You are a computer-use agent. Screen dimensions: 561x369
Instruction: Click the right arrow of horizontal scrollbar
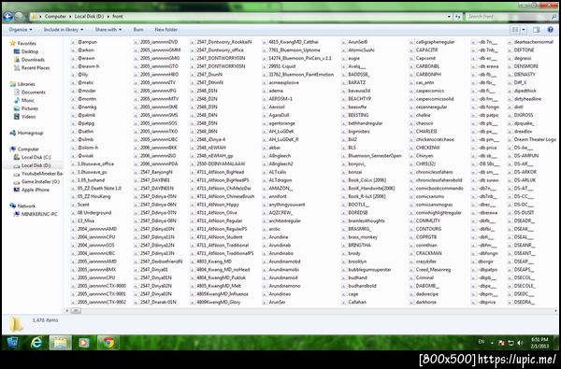[555, 311]
